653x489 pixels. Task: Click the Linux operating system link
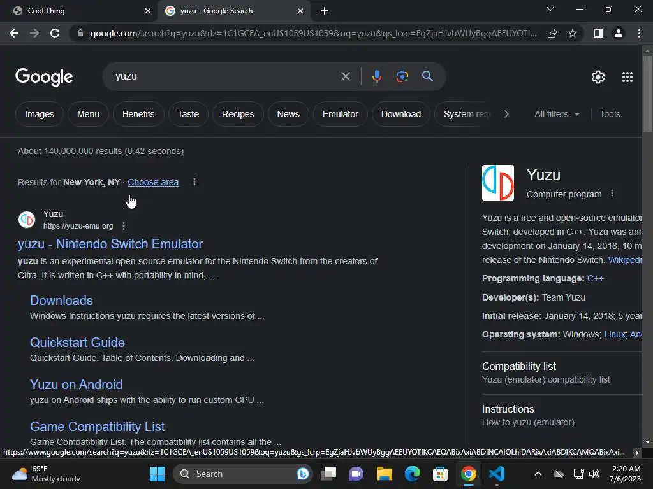tap(615, 334)
